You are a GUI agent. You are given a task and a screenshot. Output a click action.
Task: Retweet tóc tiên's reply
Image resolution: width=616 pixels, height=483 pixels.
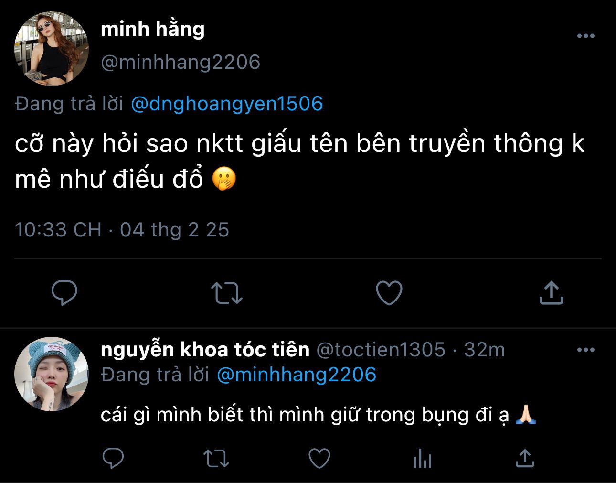(216, 459)
